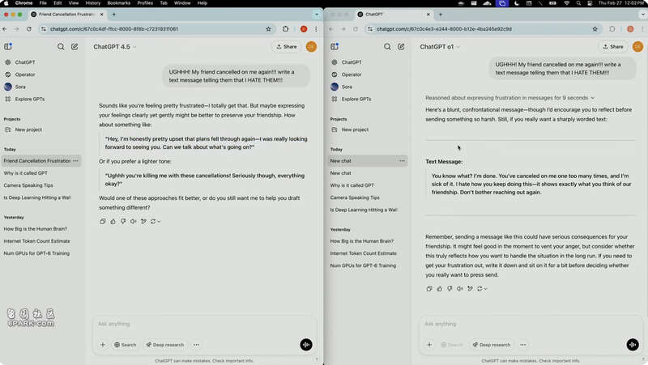Click the 'Ask anything' field in right window
Image resolution: width=648 pixels, height=365 pixels.
(x=531, y=324)
